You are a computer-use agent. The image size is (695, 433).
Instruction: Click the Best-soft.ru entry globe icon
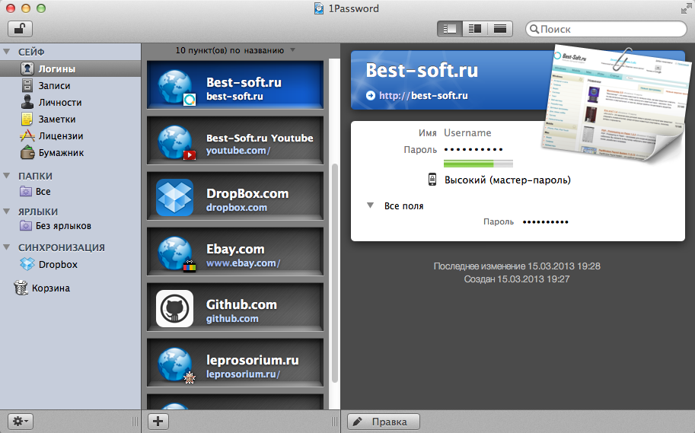click(175, 87)
